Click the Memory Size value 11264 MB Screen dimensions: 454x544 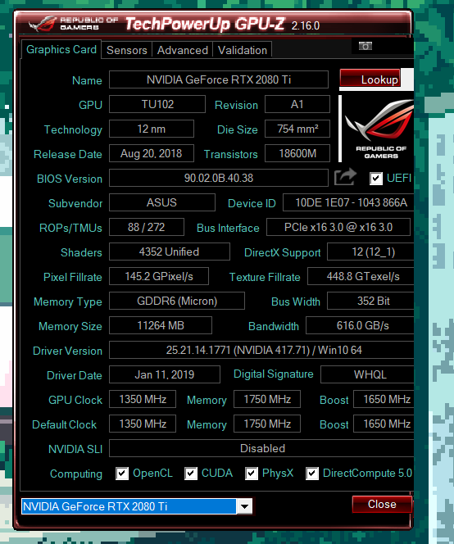(x=161, y=325)
